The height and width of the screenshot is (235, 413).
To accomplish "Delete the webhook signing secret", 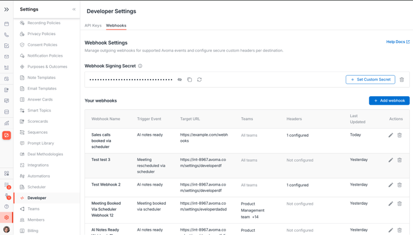I will point(402,80).
